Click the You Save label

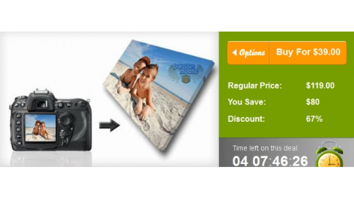[x=247, y=102]
